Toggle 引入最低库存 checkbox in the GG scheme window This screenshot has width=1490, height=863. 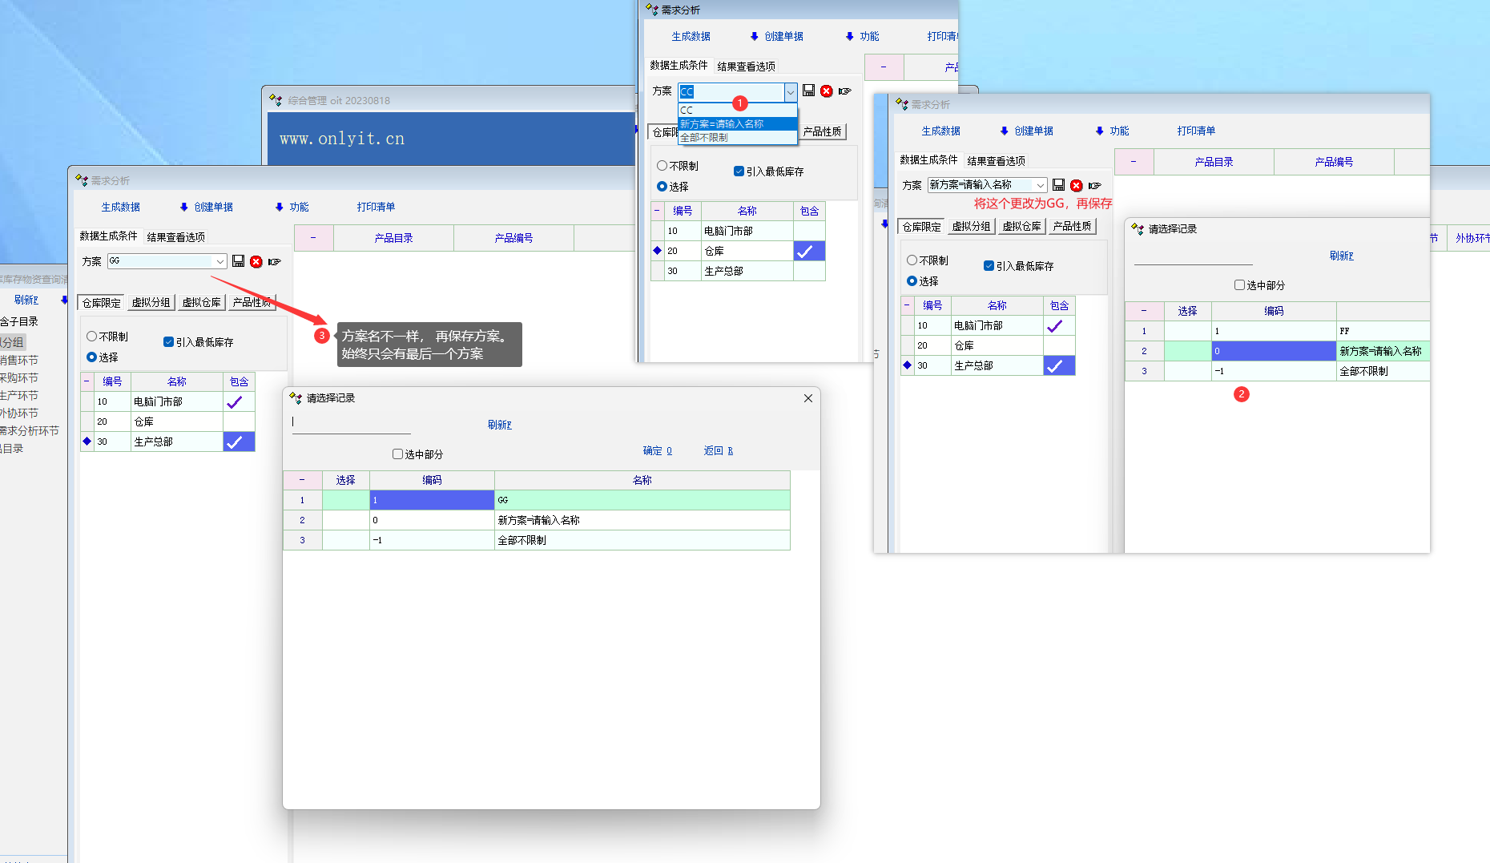point(168,342)
